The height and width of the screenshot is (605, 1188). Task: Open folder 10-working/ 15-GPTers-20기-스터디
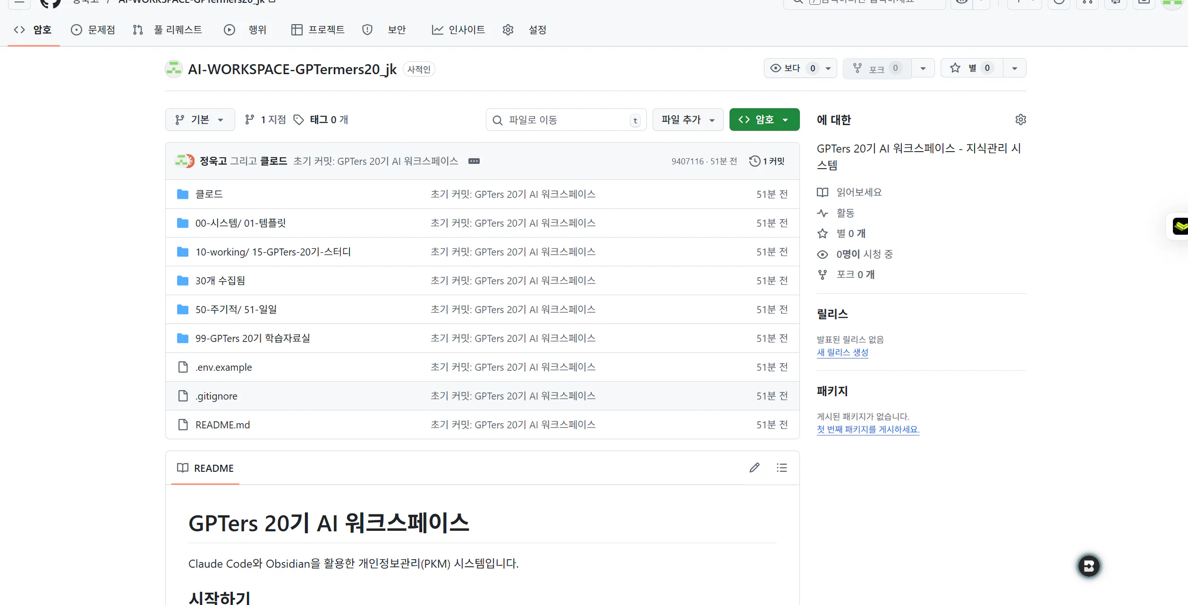tap(273, 252)
